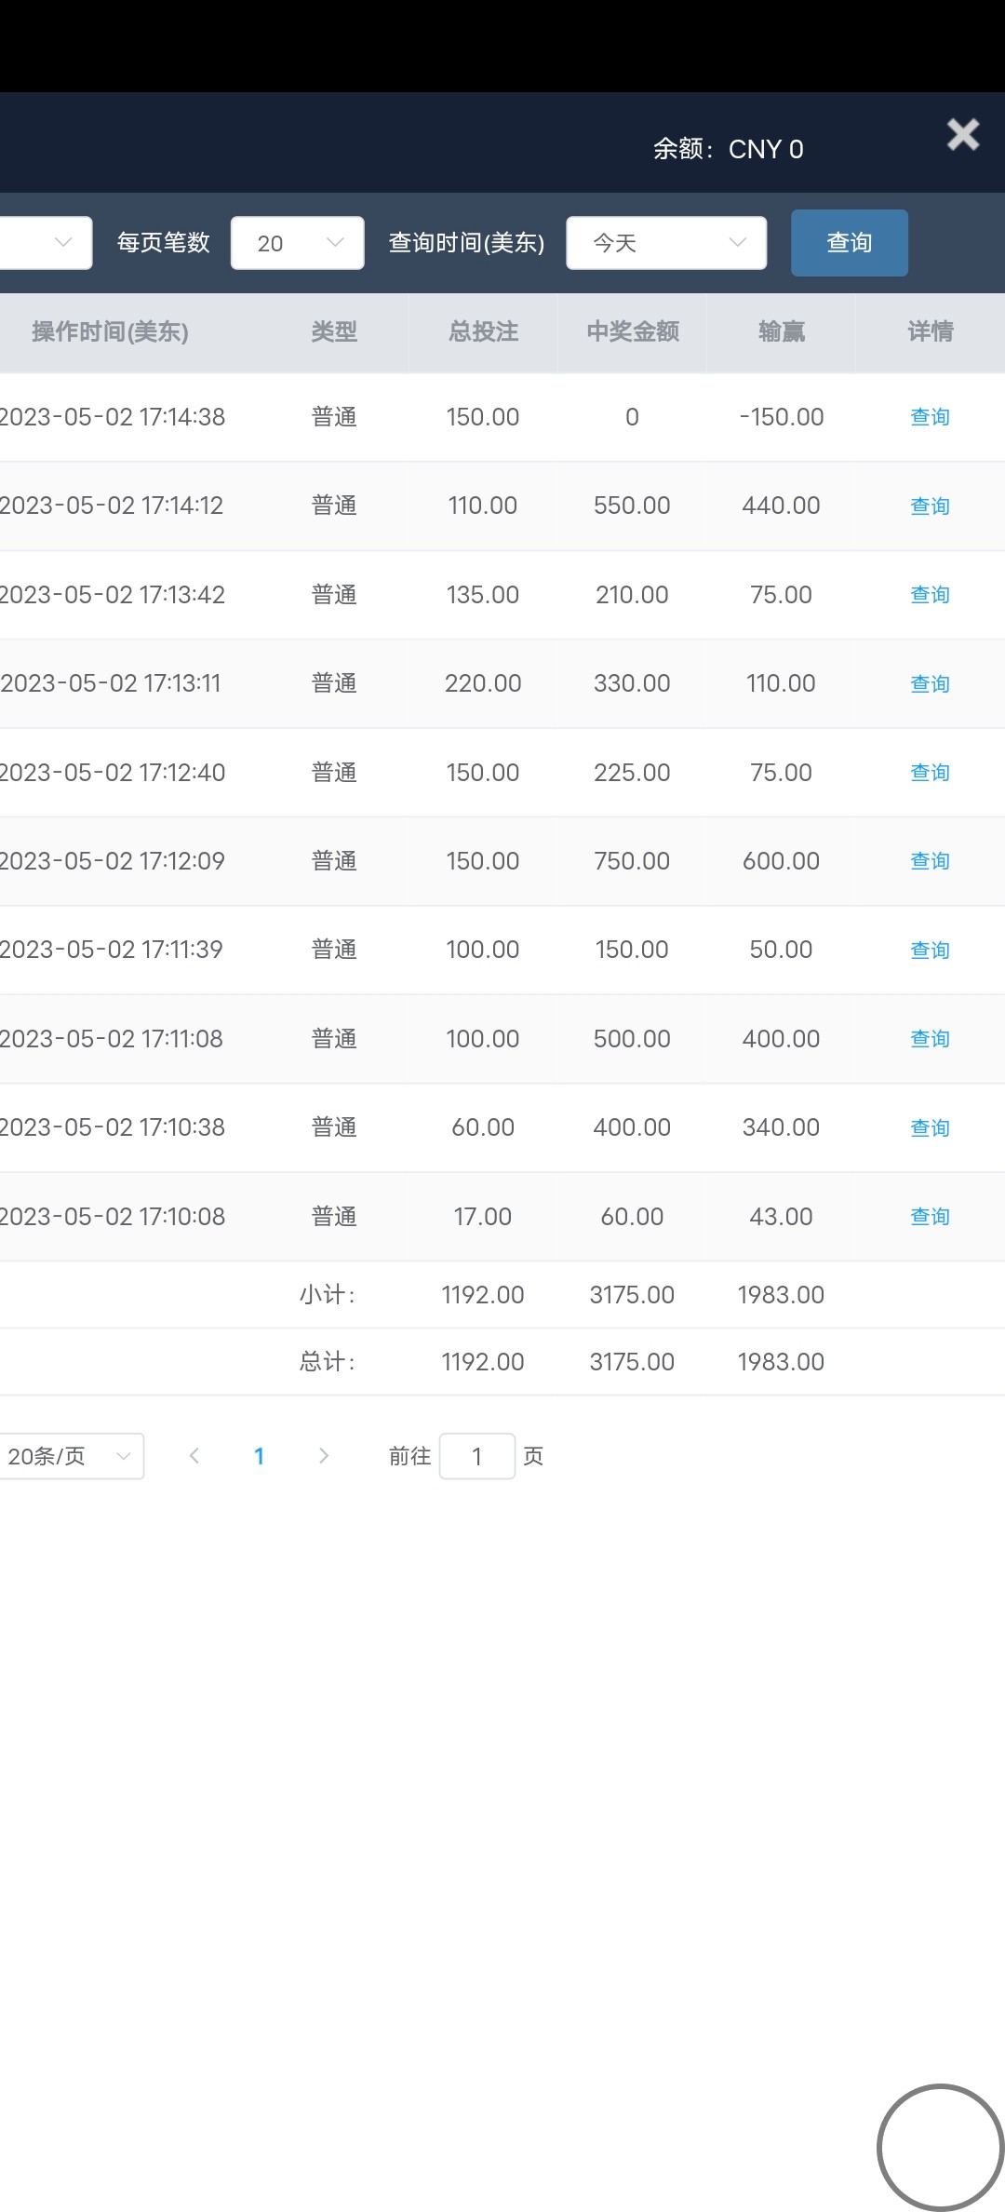Screen dimensions: 1005x2212
Task: Click the blue 查询 search button
Action: (849, 243)
